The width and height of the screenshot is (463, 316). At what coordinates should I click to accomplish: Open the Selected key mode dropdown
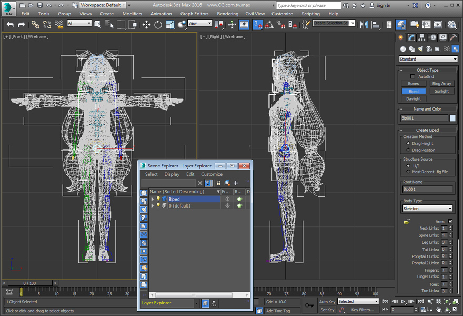[358, 301]
